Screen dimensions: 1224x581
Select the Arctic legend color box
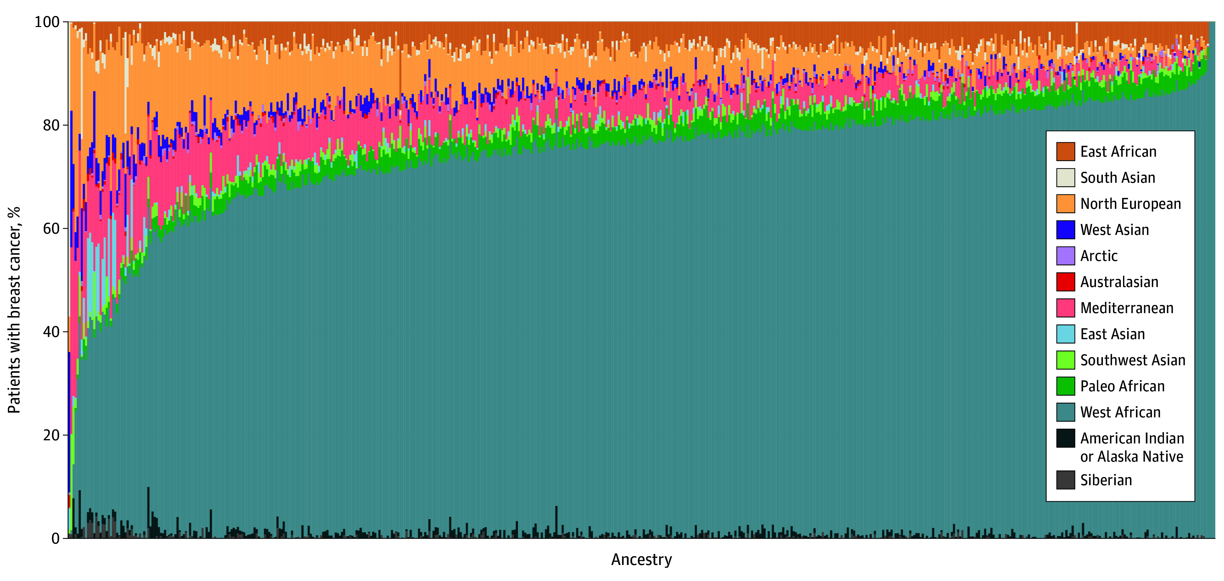tap(1065, 256)
